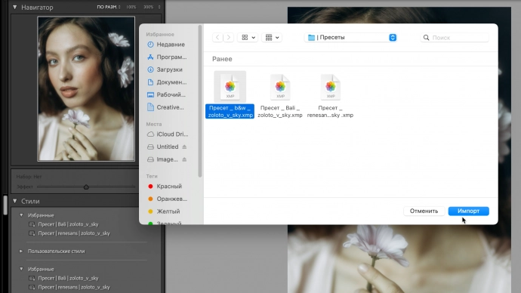Collapse the second Избранные group
The height and width of the screenshot is (293, 521).
(x=21, y=269)
